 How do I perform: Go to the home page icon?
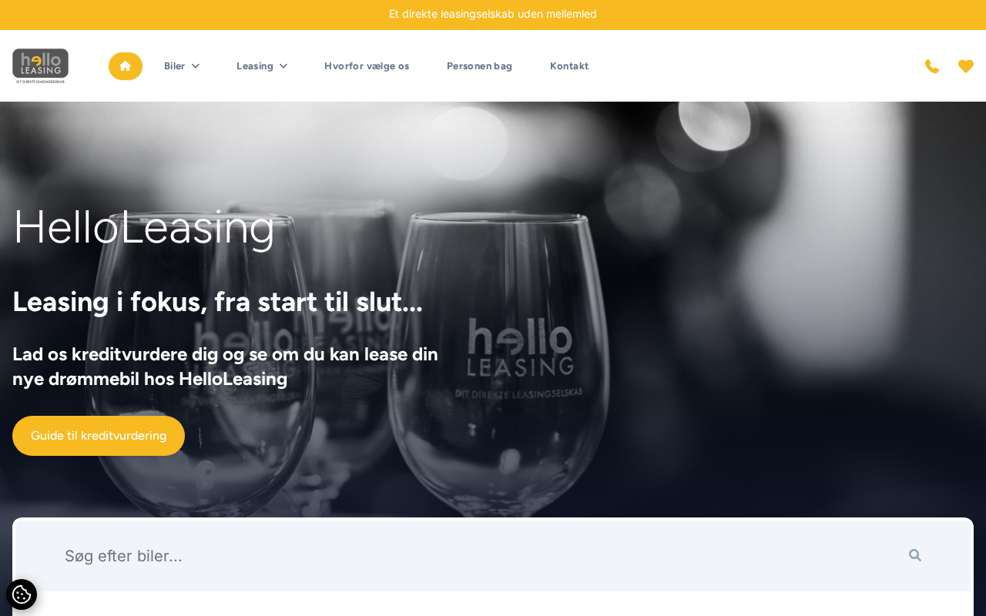[x=126, y=66]
